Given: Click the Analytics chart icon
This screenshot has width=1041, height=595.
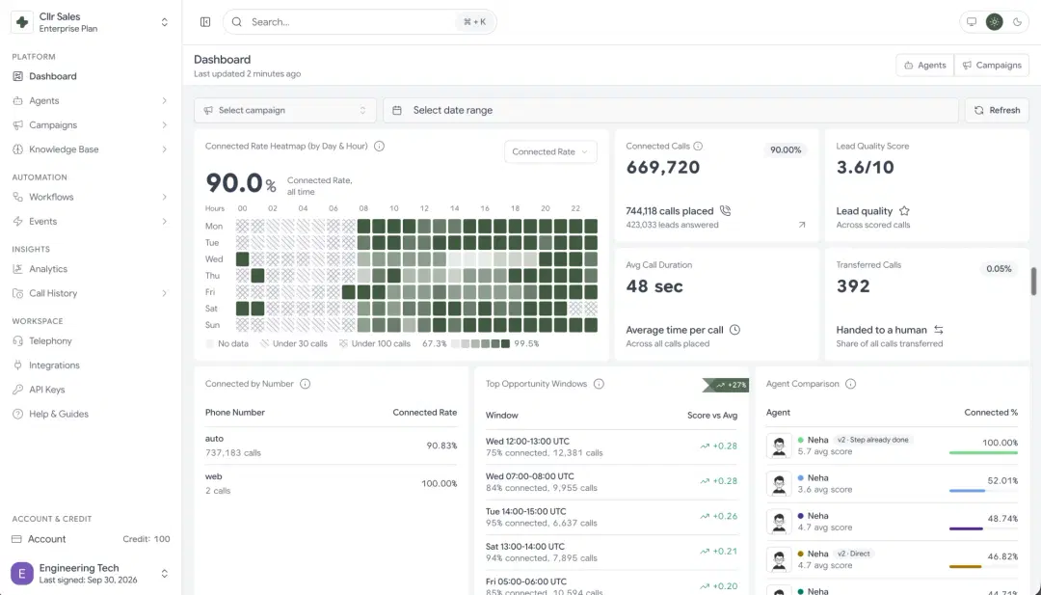Looking at the screenshot, I should 18,269.
